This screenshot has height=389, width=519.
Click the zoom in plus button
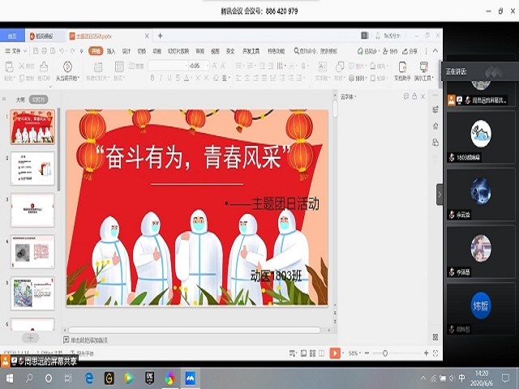(427, 353)
